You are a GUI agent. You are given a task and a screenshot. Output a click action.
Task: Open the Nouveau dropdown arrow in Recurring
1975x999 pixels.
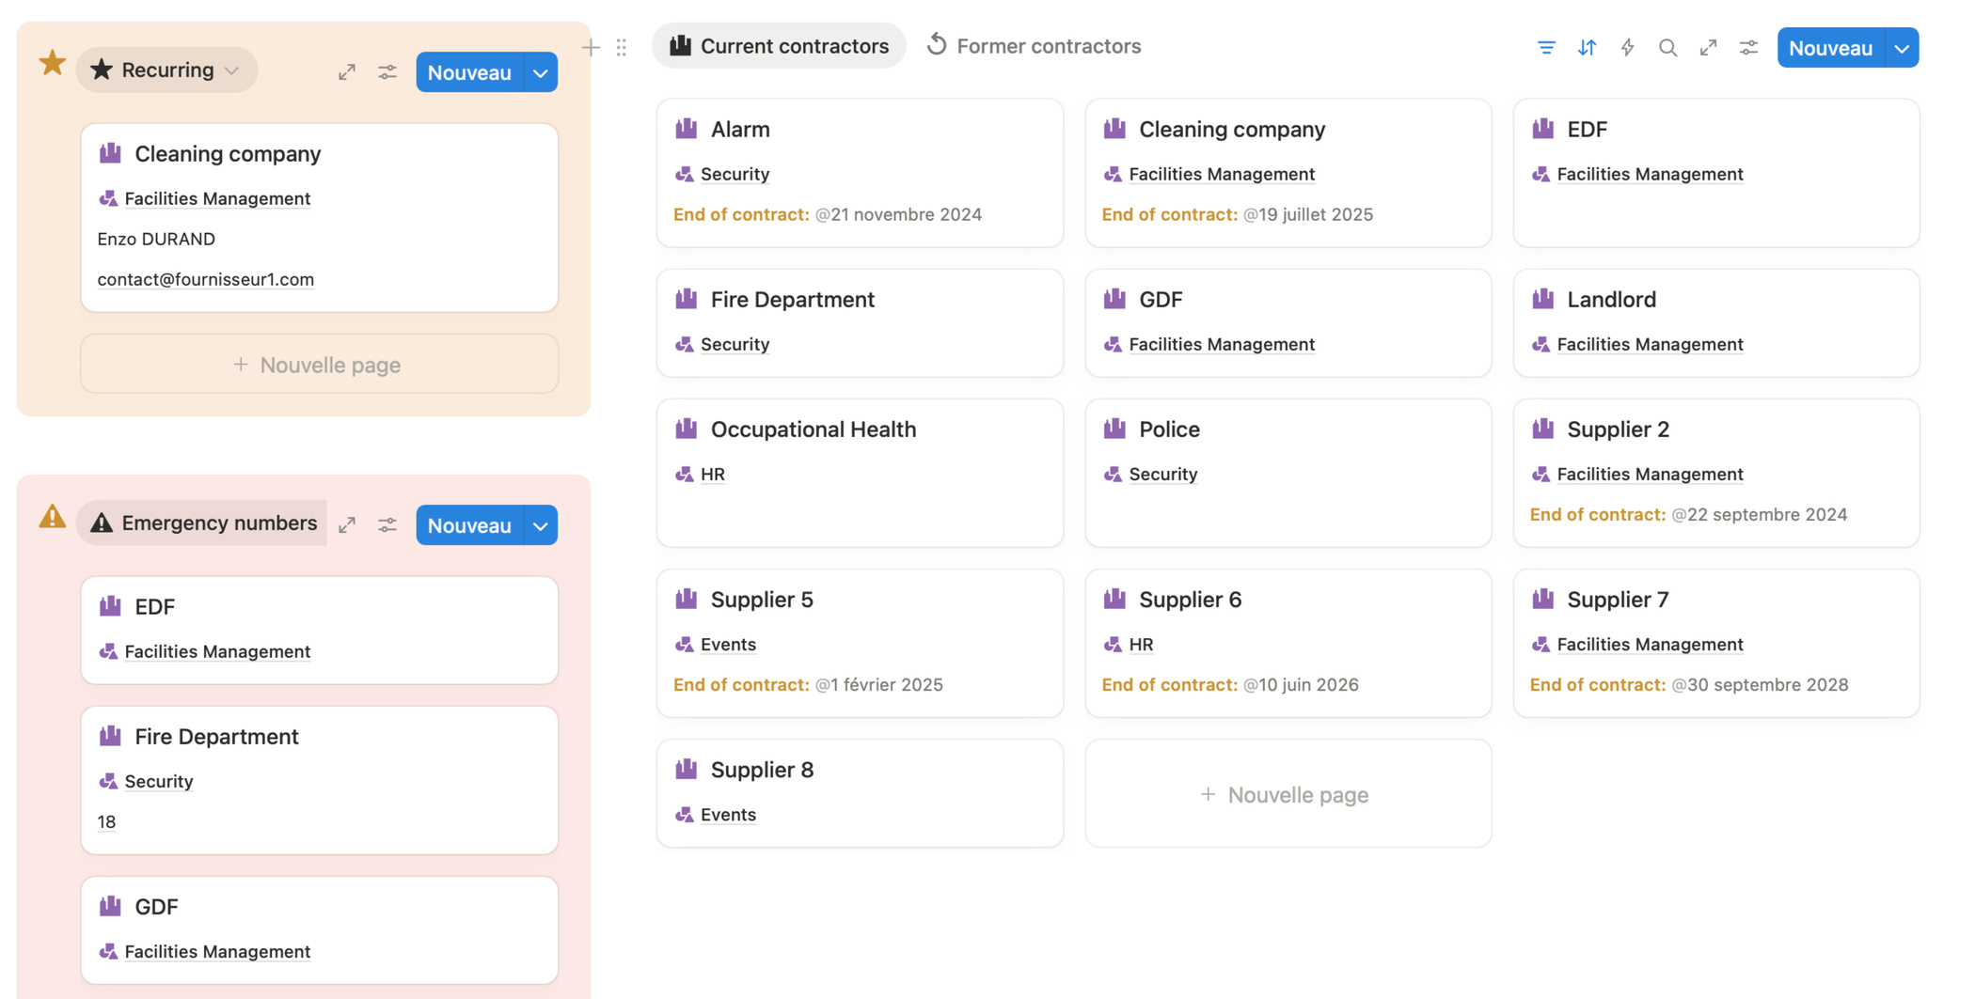click(541, 72)
